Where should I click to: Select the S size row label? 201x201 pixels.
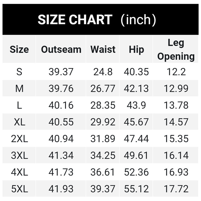click(x=19, y=72)
